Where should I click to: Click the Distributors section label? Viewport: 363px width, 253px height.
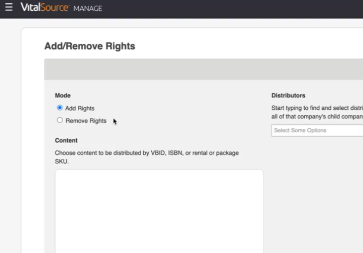click(288, 96)
